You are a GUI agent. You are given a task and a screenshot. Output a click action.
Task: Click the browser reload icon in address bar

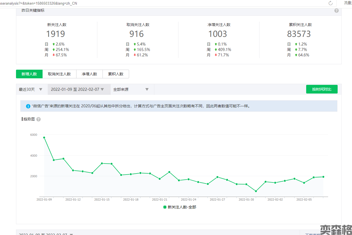coord(330,3)
